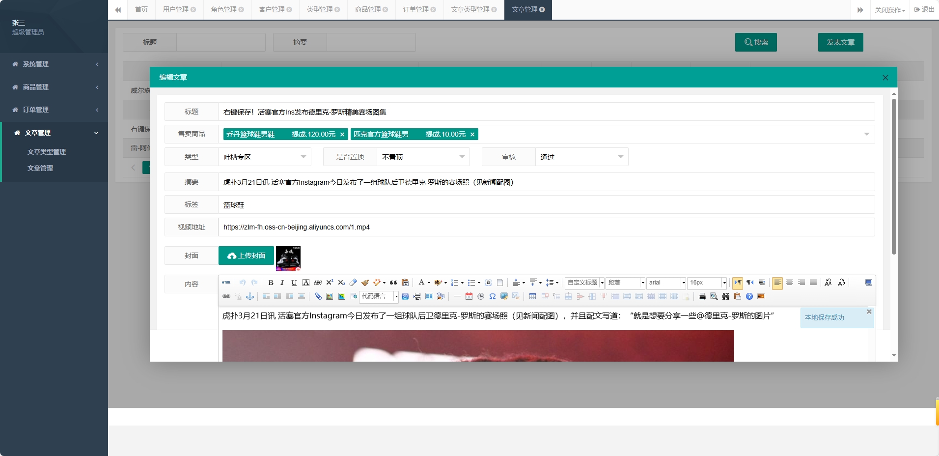Click the 退出 logout link
The image size is (939, 456).
click(x=924, y=9)
